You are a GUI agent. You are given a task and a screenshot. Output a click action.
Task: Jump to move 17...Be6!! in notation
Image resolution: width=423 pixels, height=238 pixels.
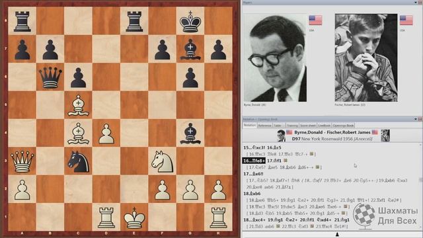click(x=253, y=174)
